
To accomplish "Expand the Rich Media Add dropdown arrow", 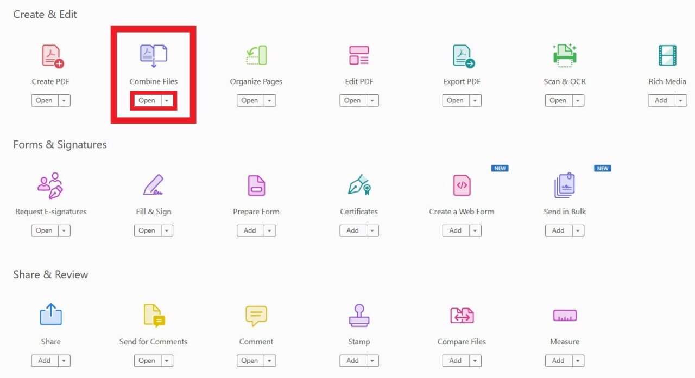I will (681, 100).
